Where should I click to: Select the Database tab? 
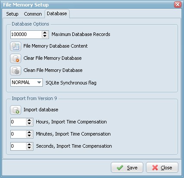pos(57,13)
